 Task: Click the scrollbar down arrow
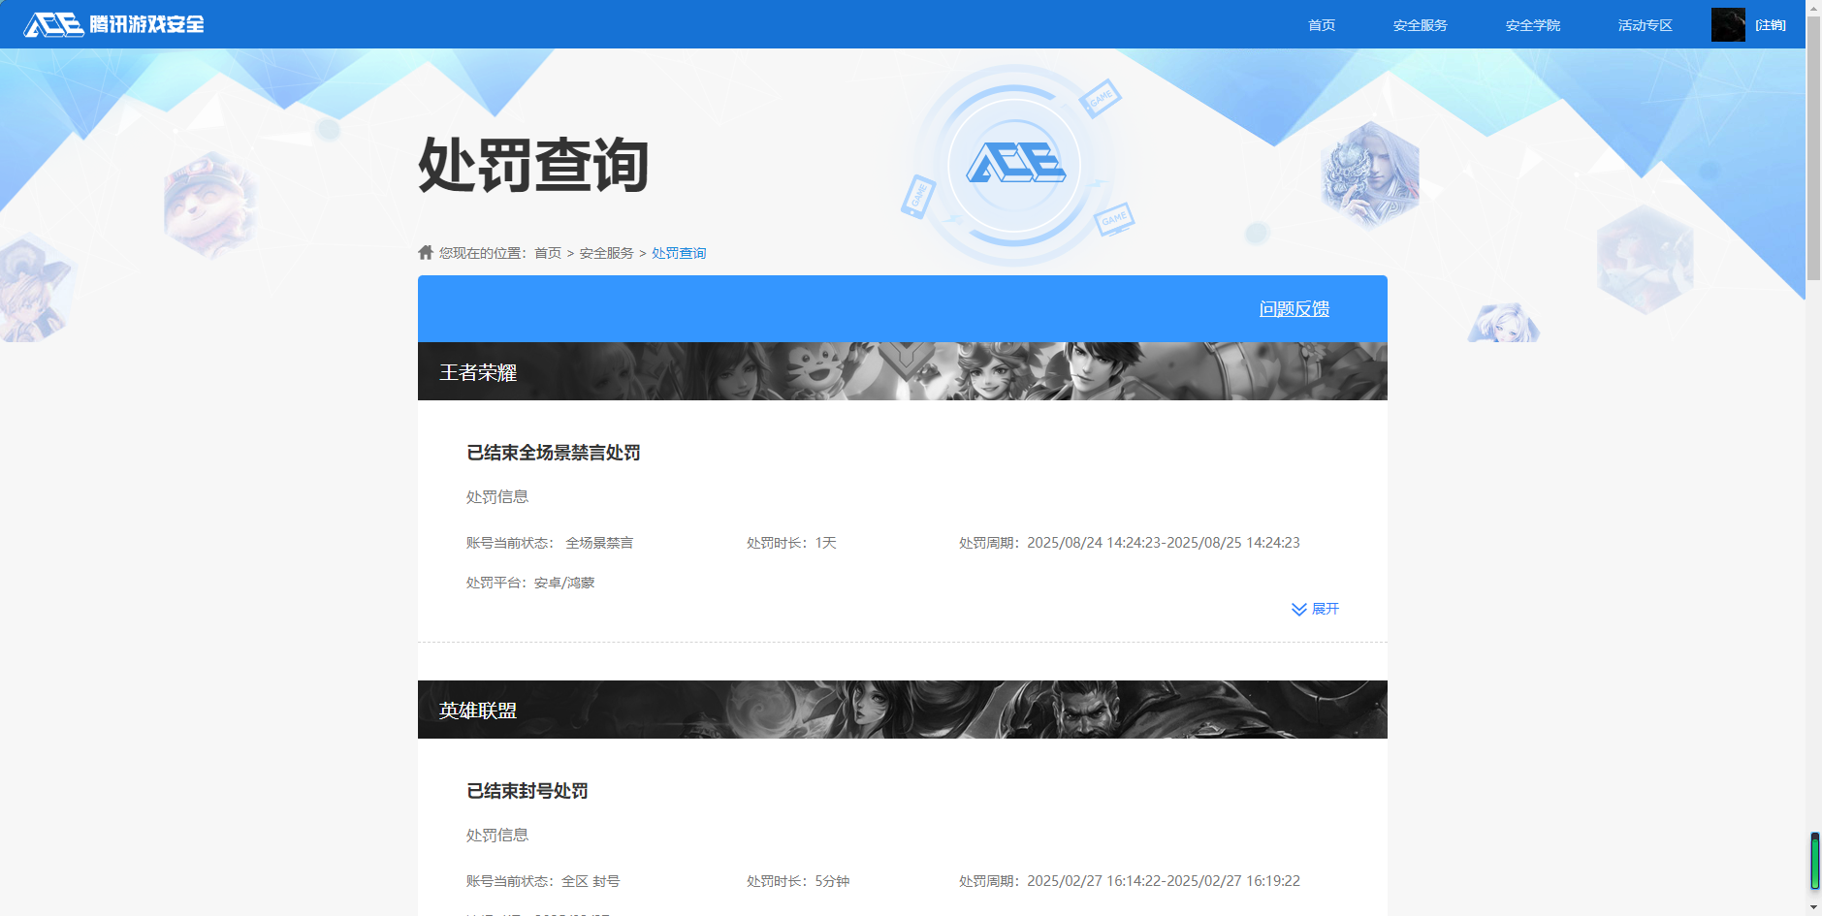[x=1813, y=907]
